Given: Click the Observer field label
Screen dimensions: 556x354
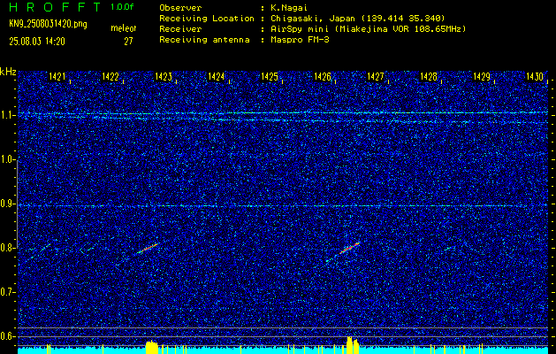Looking at the screenshot, I should [x=180, y=8].
